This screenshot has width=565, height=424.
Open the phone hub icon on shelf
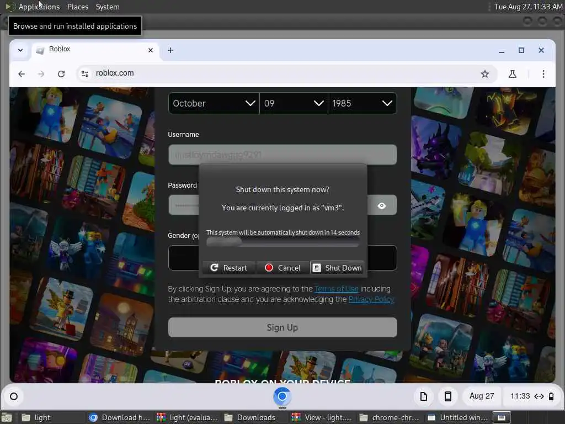click(x=448, y=396)
